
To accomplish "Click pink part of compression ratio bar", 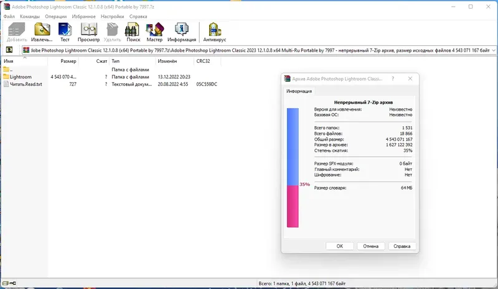I will 293,206.
